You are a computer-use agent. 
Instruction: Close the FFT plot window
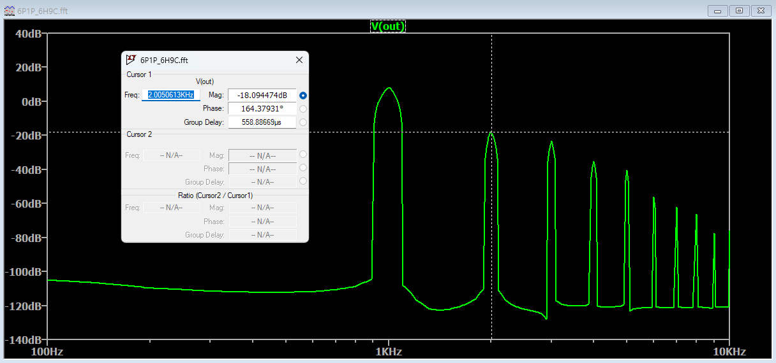click(x=761, y=11)
